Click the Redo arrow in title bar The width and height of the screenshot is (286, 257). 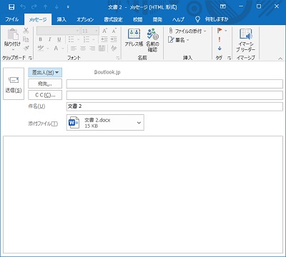34,7
